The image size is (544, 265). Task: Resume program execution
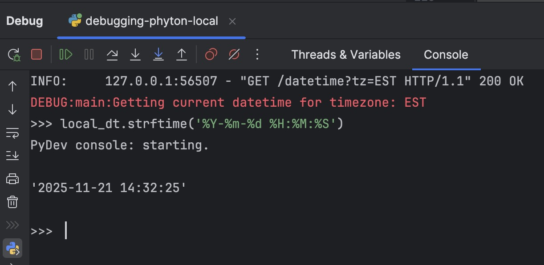tap(66, 55)
